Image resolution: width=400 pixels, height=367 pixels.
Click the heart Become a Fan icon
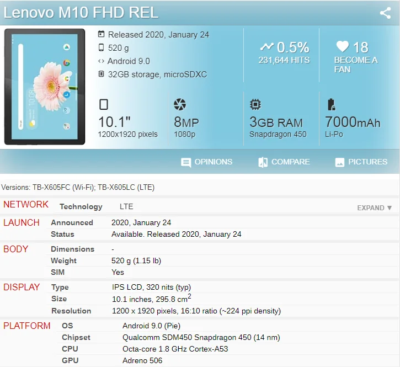[343, 46]
